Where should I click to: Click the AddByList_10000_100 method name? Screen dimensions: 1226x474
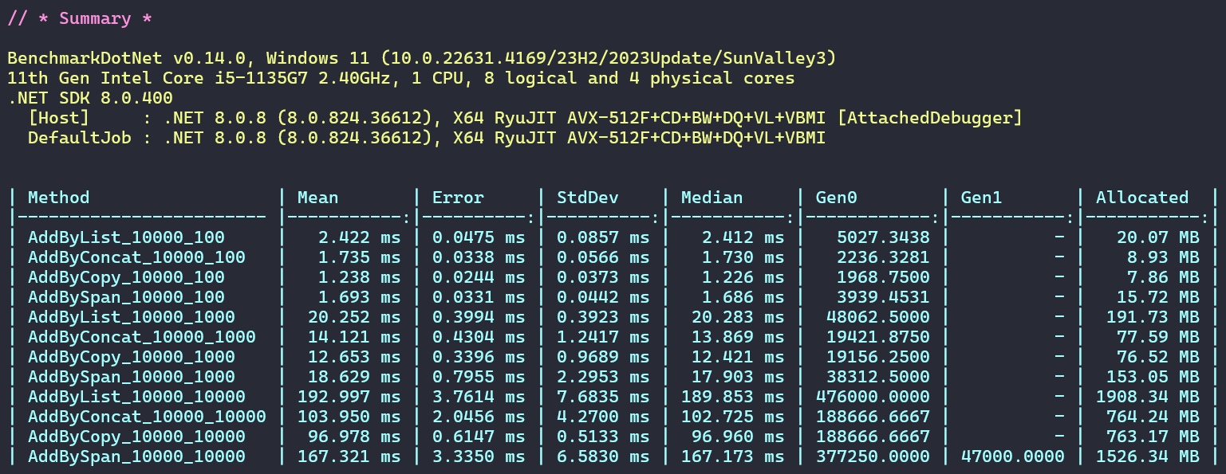tap(126, 237)
